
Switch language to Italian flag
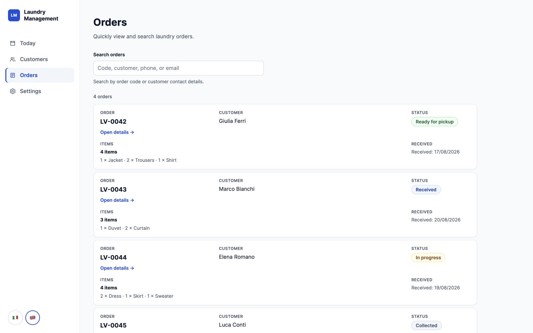[x=15, y=318]
